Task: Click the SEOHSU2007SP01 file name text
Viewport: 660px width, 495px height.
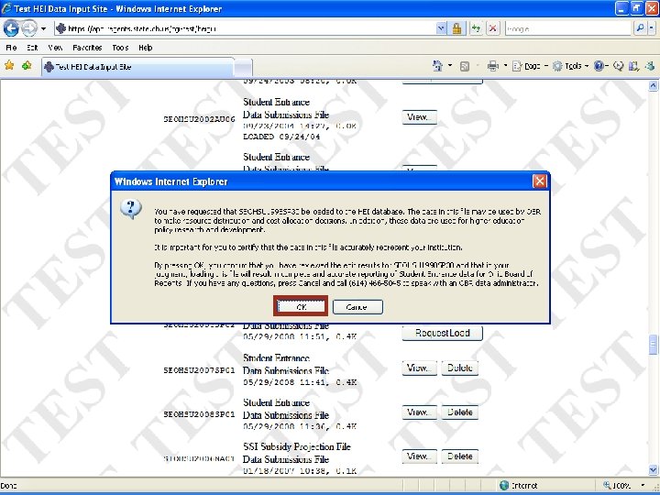Action: pos(199,370)
